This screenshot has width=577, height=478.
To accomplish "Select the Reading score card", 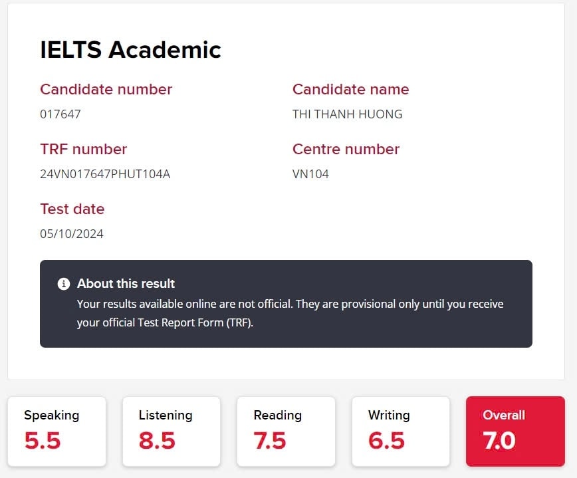I will coord(286,431).
